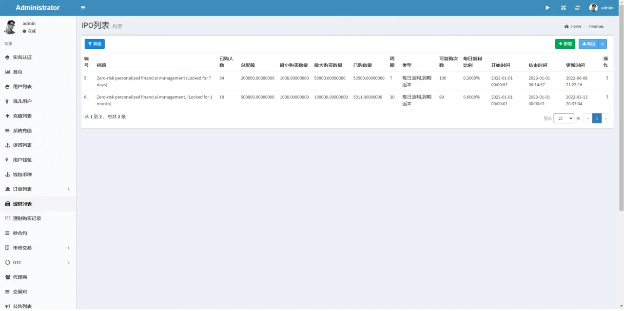
Task: Click admin avatar in top right
Action: tap(593, 8)
